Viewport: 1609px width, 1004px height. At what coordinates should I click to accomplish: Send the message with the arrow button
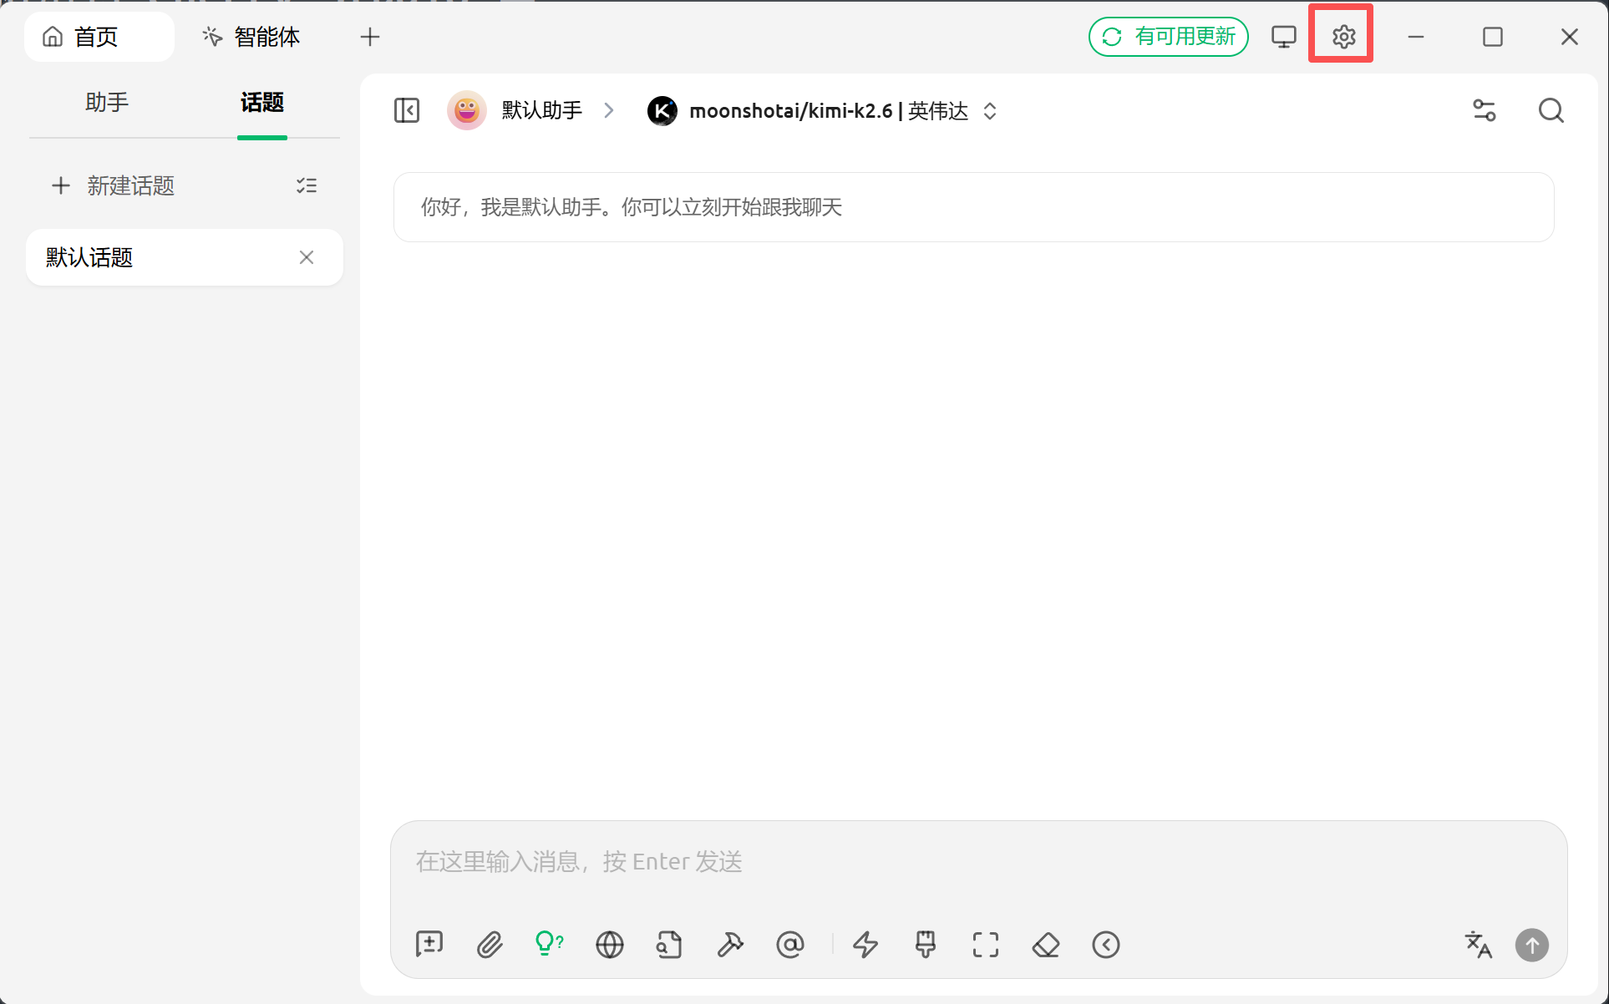coord(1532,945)
